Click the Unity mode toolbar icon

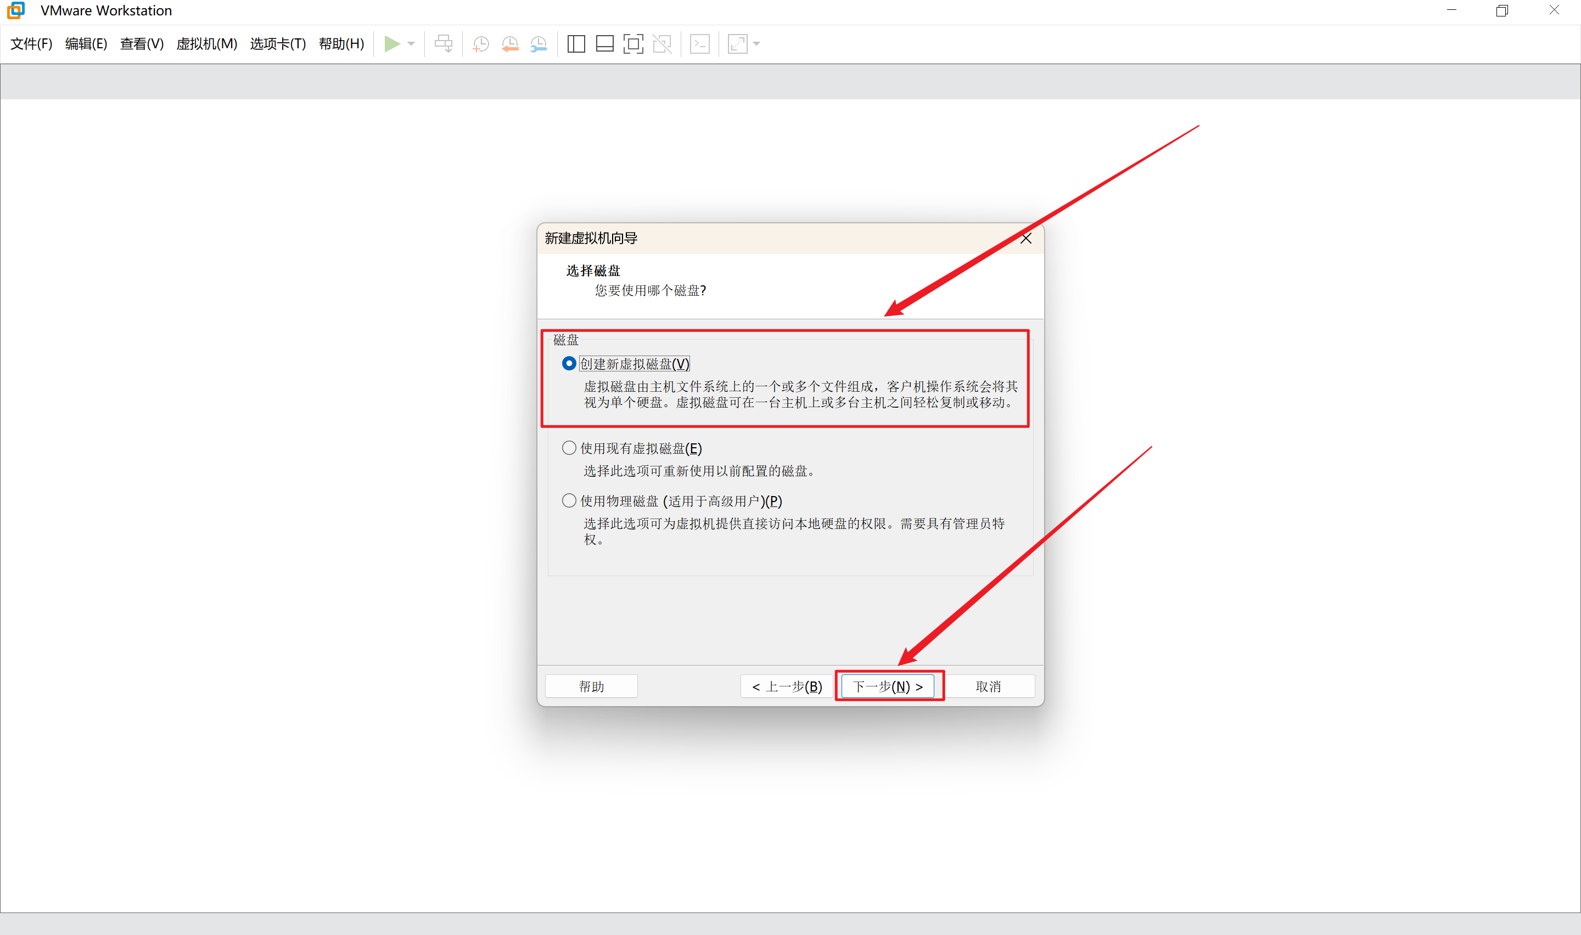point(661,43)
